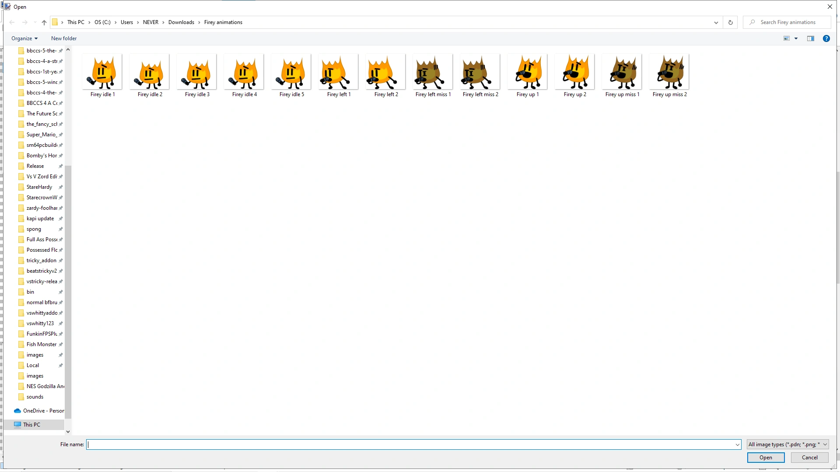Click the Up one folder level arrow
This screenshot has width=840, height=472.
[x=44, y=22]
